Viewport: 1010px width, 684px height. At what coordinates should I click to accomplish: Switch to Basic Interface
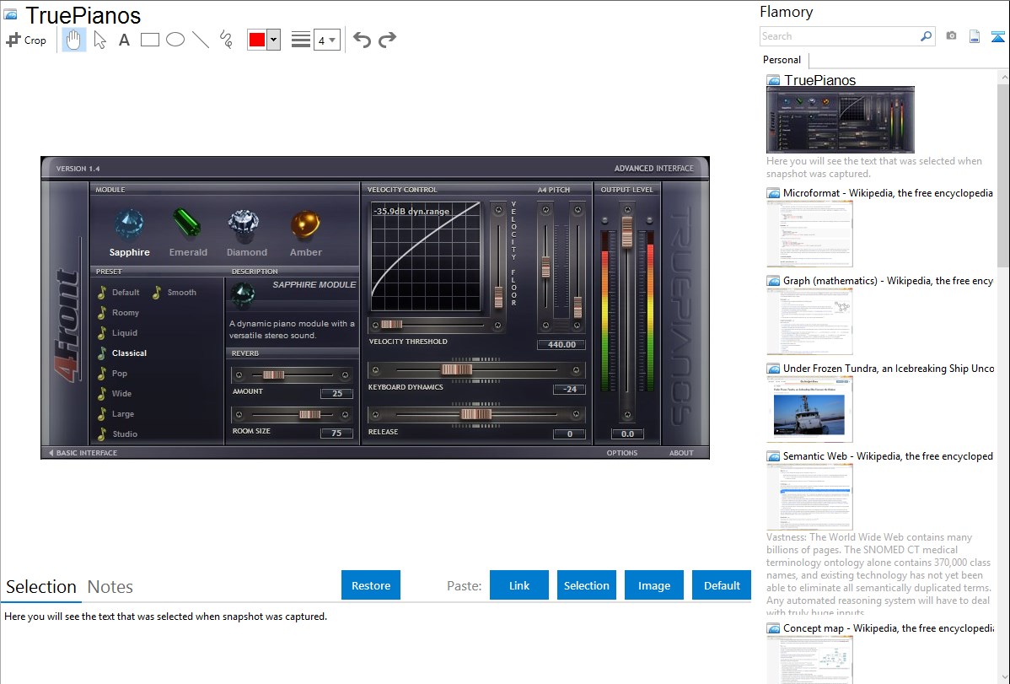(83, 453)
